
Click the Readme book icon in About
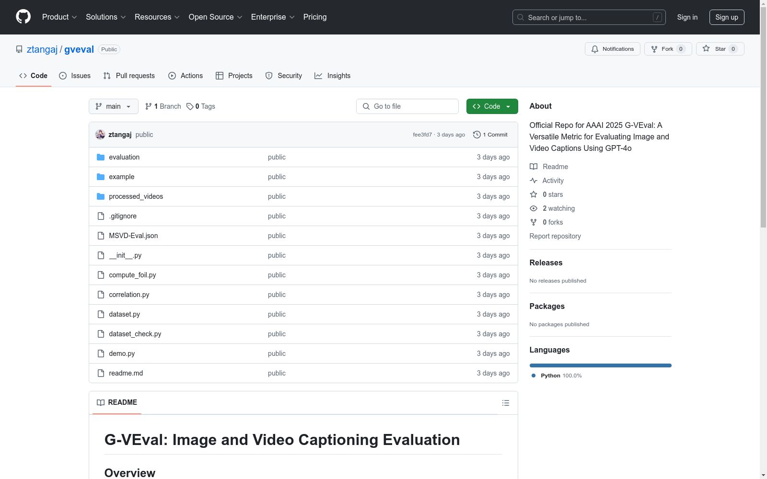[534, 167]
